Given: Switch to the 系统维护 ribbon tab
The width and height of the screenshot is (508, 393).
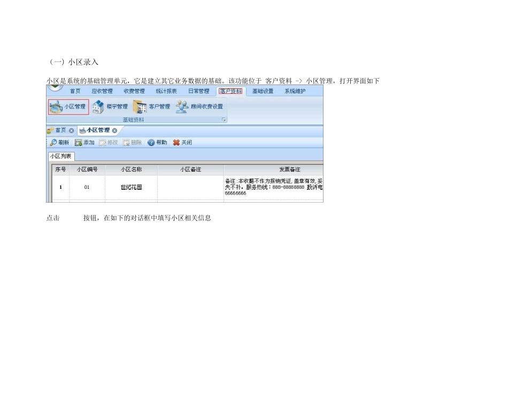Looking at the screenshot, I should click(x=295, y=91).
